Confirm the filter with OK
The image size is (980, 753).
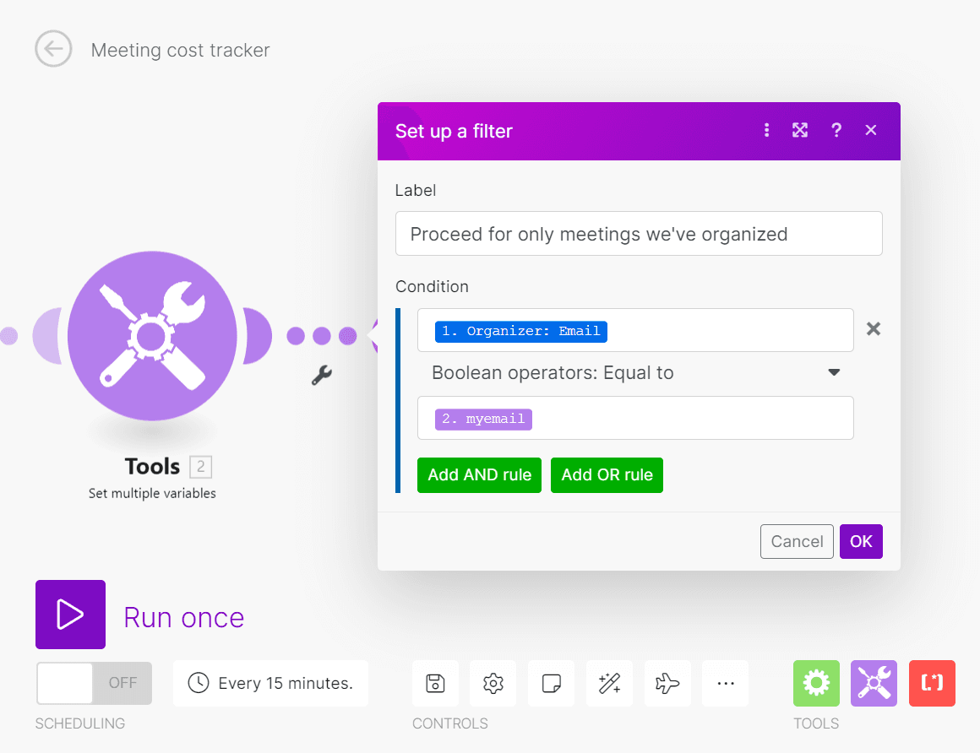(x=861, y=541)
